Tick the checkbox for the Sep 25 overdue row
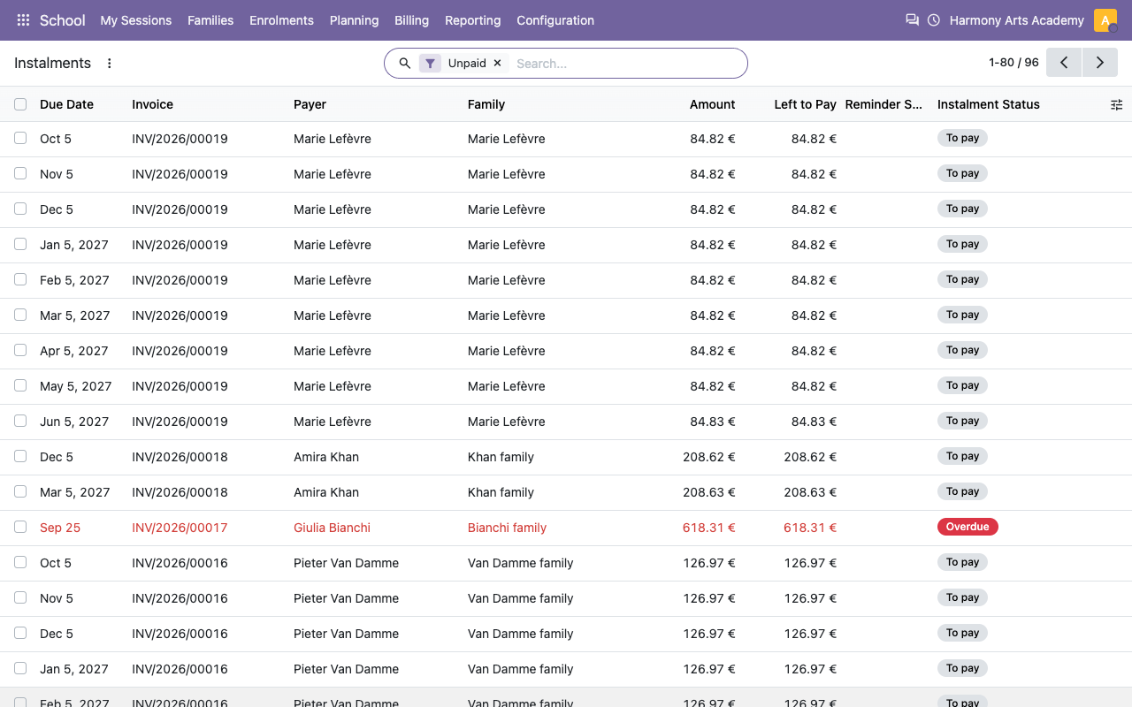This screenshot has width=1132, height=707. (x=20, y=527)
